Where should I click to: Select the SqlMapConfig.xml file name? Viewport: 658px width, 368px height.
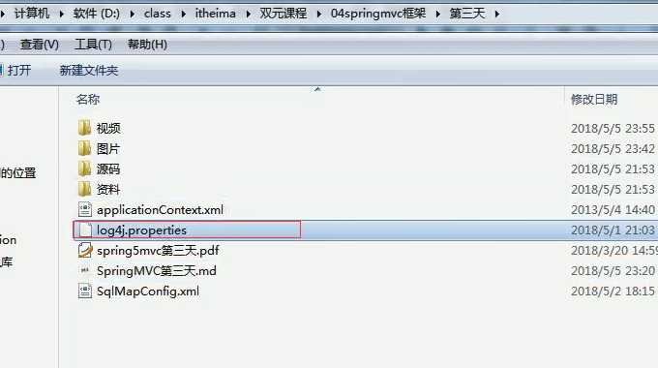pos(148,291)
